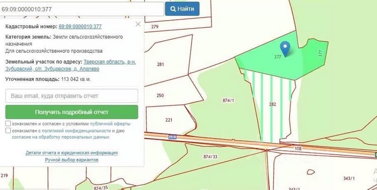
Task: Open the публичной оферты link
Action: (110, 124)
